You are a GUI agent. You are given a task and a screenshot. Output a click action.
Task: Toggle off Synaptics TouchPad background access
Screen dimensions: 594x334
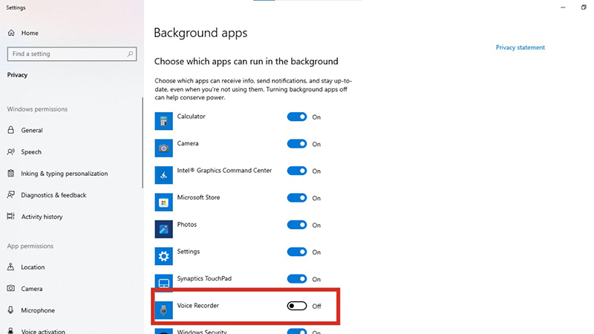click(x=296, y=279)
